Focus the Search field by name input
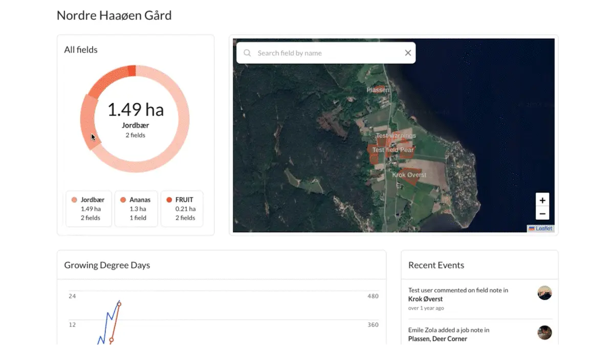614x345 pixels. coord(327,53)
